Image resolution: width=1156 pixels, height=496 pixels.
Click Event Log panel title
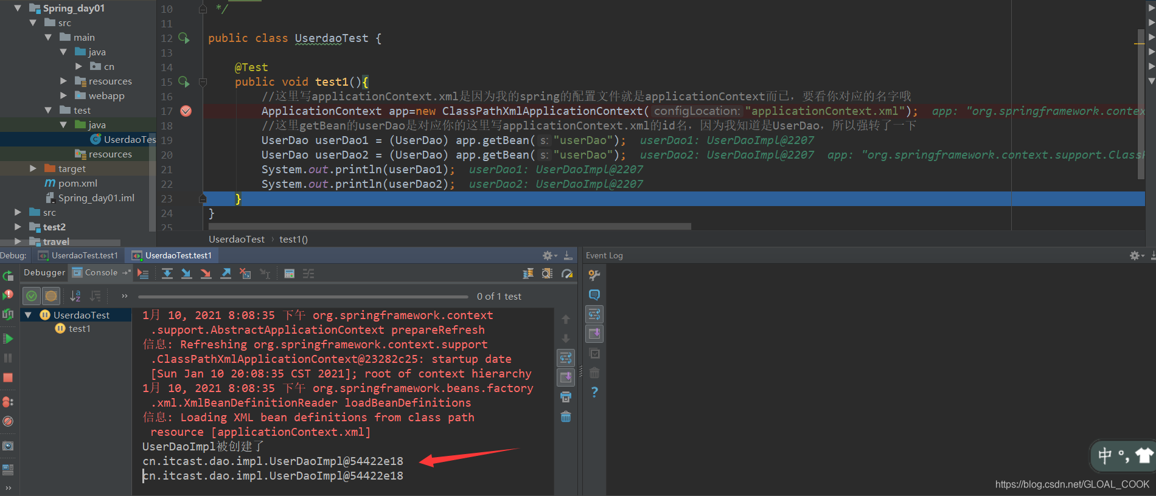[x=604, y=256]
